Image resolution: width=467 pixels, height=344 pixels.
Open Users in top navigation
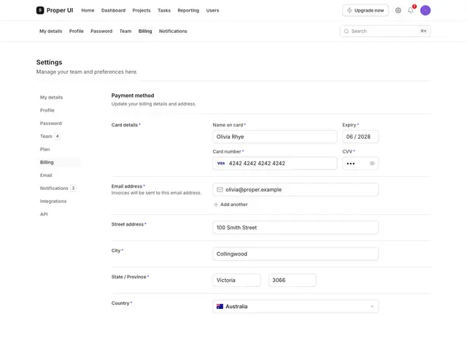point(212,10)
